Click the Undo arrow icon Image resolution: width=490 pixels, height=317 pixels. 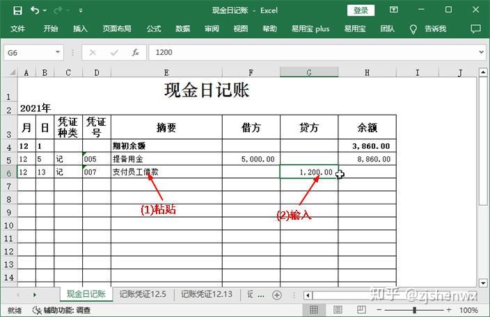[x=35, y=10]
